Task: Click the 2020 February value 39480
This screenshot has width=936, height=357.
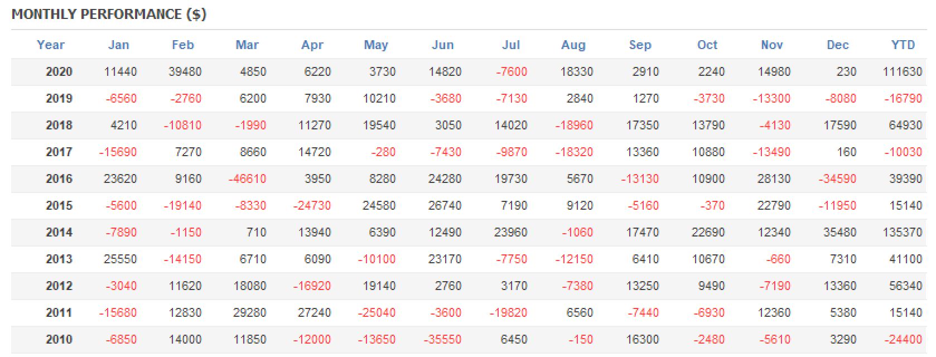Action: (185, 72)
